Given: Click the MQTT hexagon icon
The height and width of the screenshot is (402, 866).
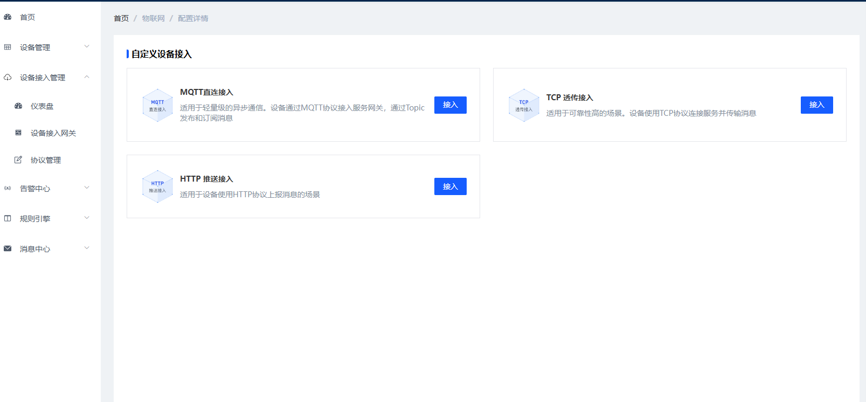Looking at the screenshot, I should [x=157, y=105].
